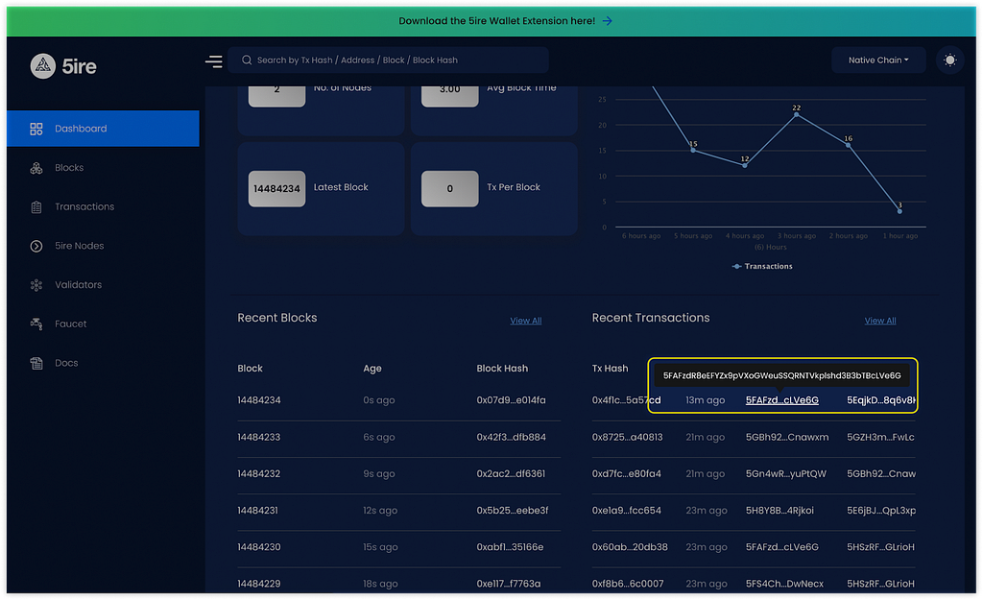Screen dimensions: 983x600
Task: Click the Docs pages icon
Action: tap(36, 363)
